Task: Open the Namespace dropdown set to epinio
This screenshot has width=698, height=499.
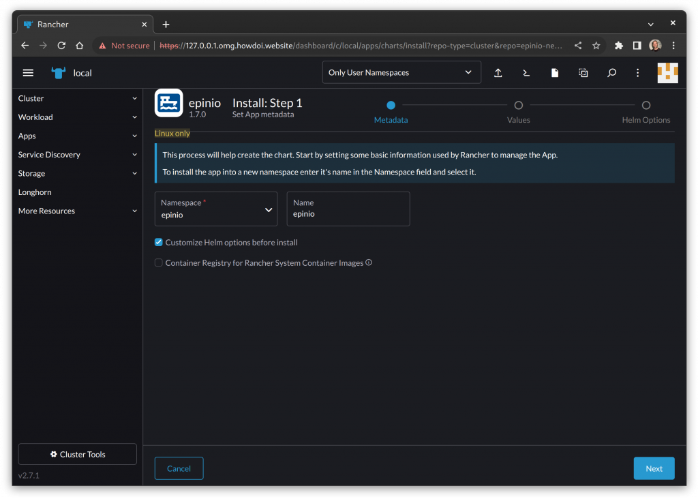Action: click(x=215, y=209)
